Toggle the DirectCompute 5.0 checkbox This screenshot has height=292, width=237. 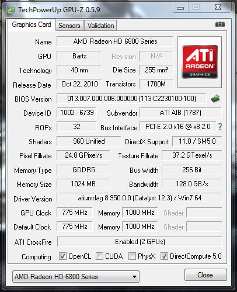[164, 256]
